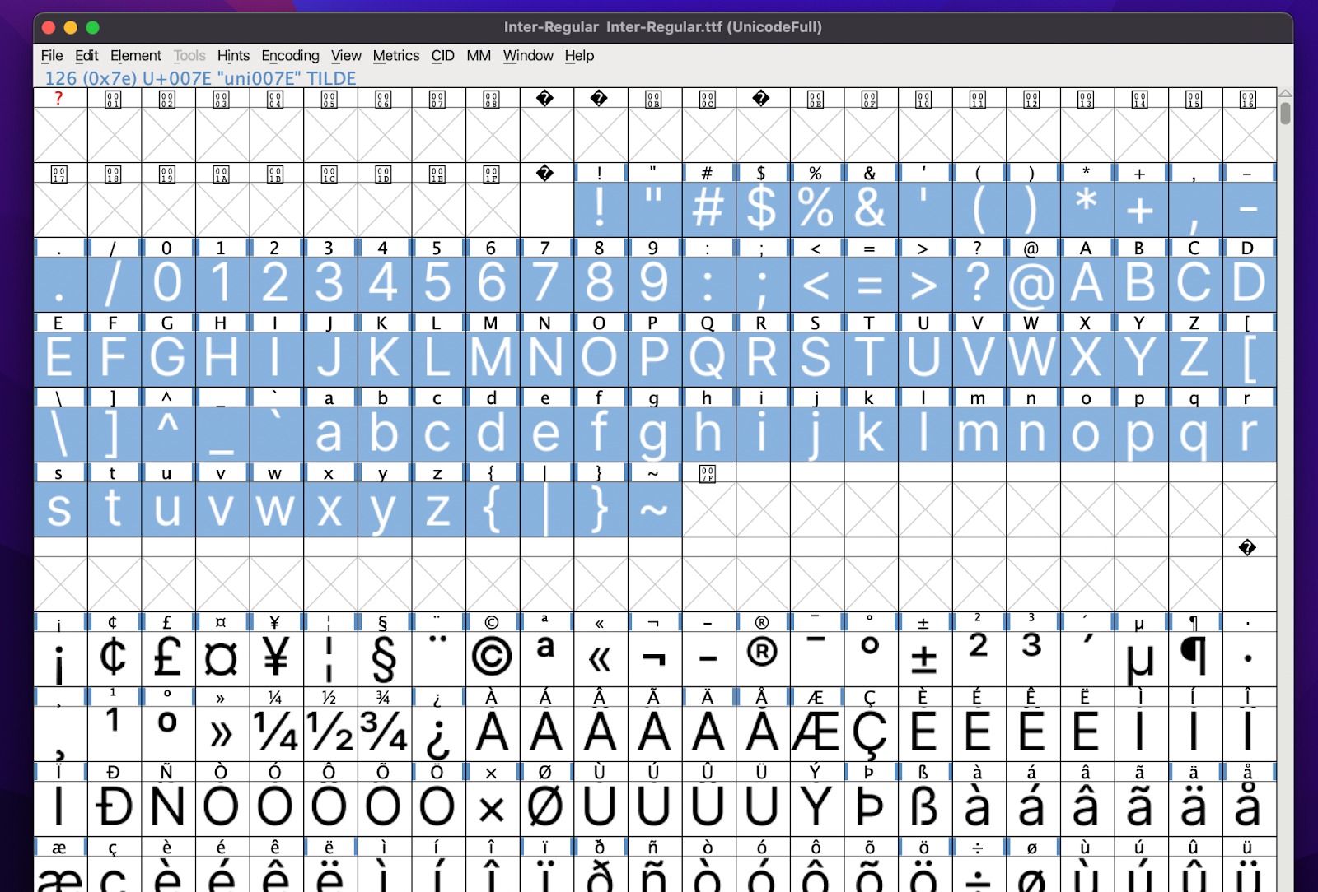
Task: Select the one-half fraction glyph
Action: [329, 732]
